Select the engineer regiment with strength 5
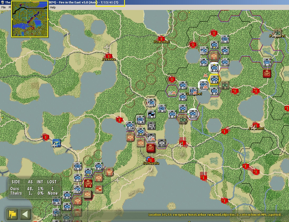The width and height of the screenshot is (289, 222). click(x=151, y=103)
